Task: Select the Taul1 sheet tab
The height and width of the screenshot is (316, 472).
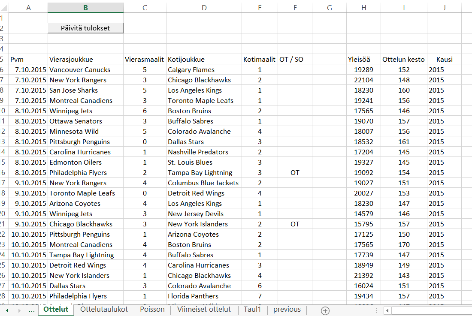Action: 252,310
